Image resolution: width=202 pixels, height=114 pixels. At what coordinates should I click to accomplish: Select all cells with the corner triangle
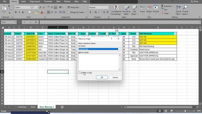pyautogui.click(x=3, y=28)
